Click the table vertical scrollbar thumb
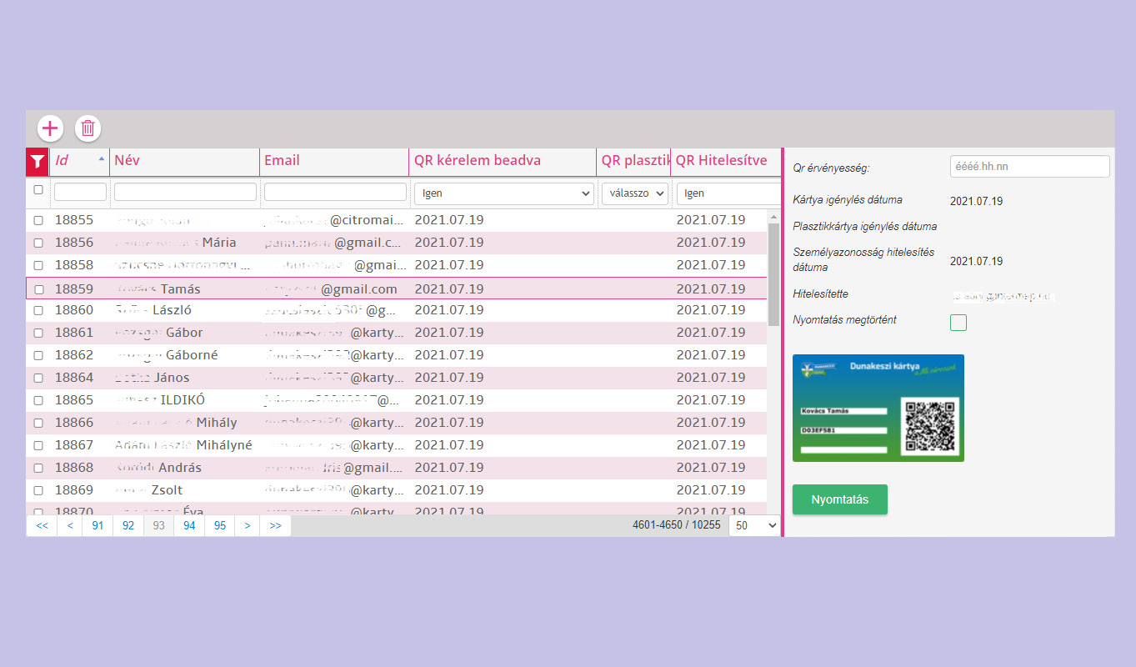The image size is (1136, 667). (x=773, y=275)
